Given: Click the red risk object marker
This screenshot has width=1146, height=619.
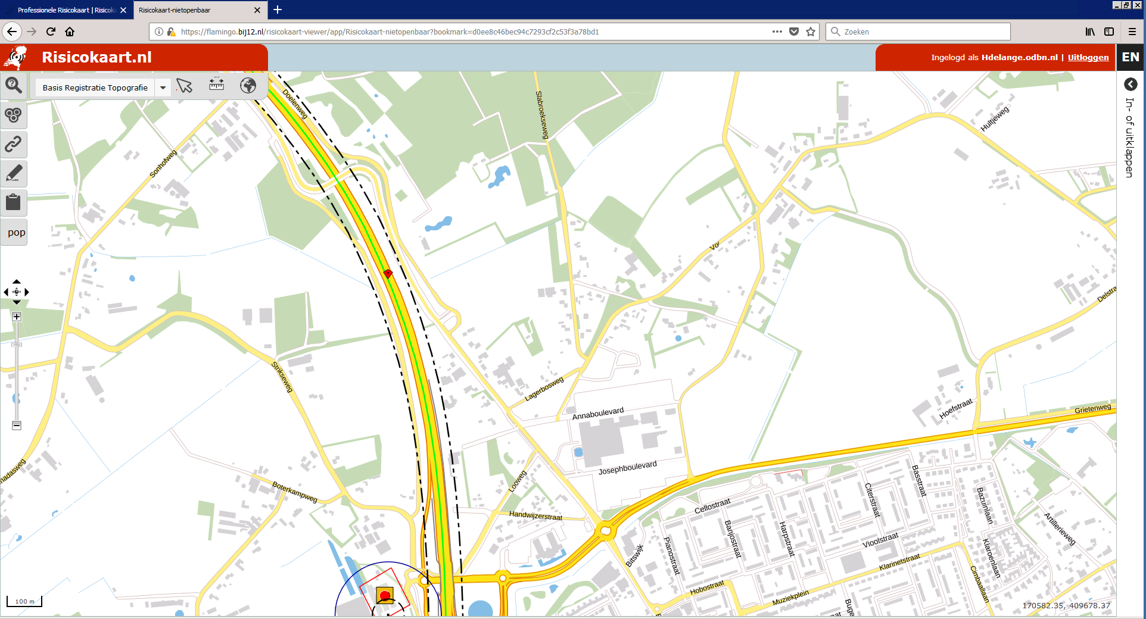Looking at the screenshot, I should point(385,595).
